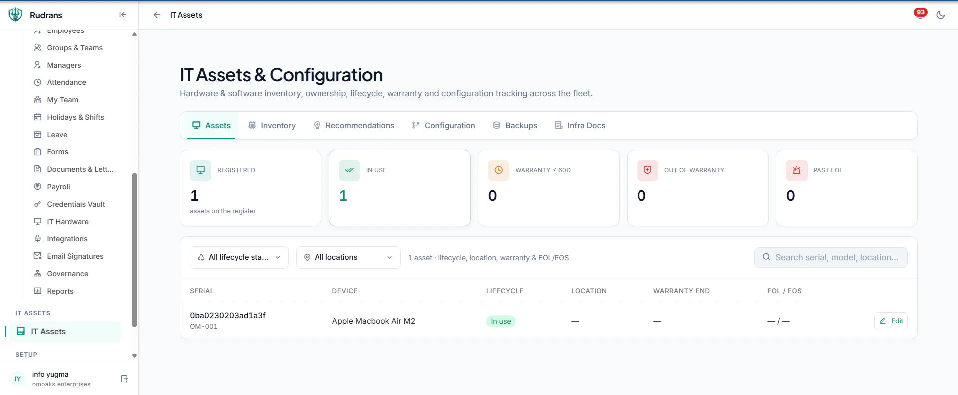Open the Infra Docs tab
This screenshot has width=958, height=395.
coord(580,125)
